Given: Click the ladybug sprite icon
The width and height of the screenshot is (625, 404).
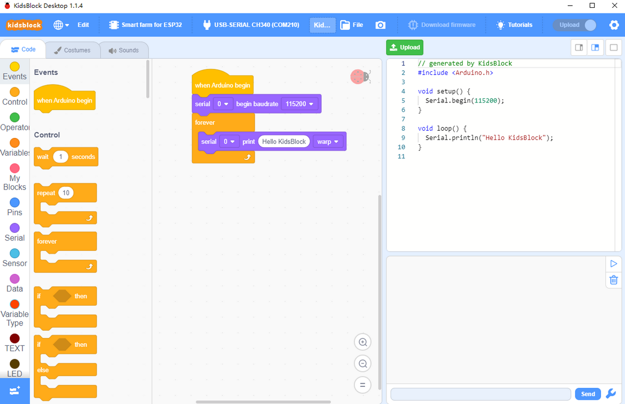Looking at the screenshot, I should (x=359, y=77).
